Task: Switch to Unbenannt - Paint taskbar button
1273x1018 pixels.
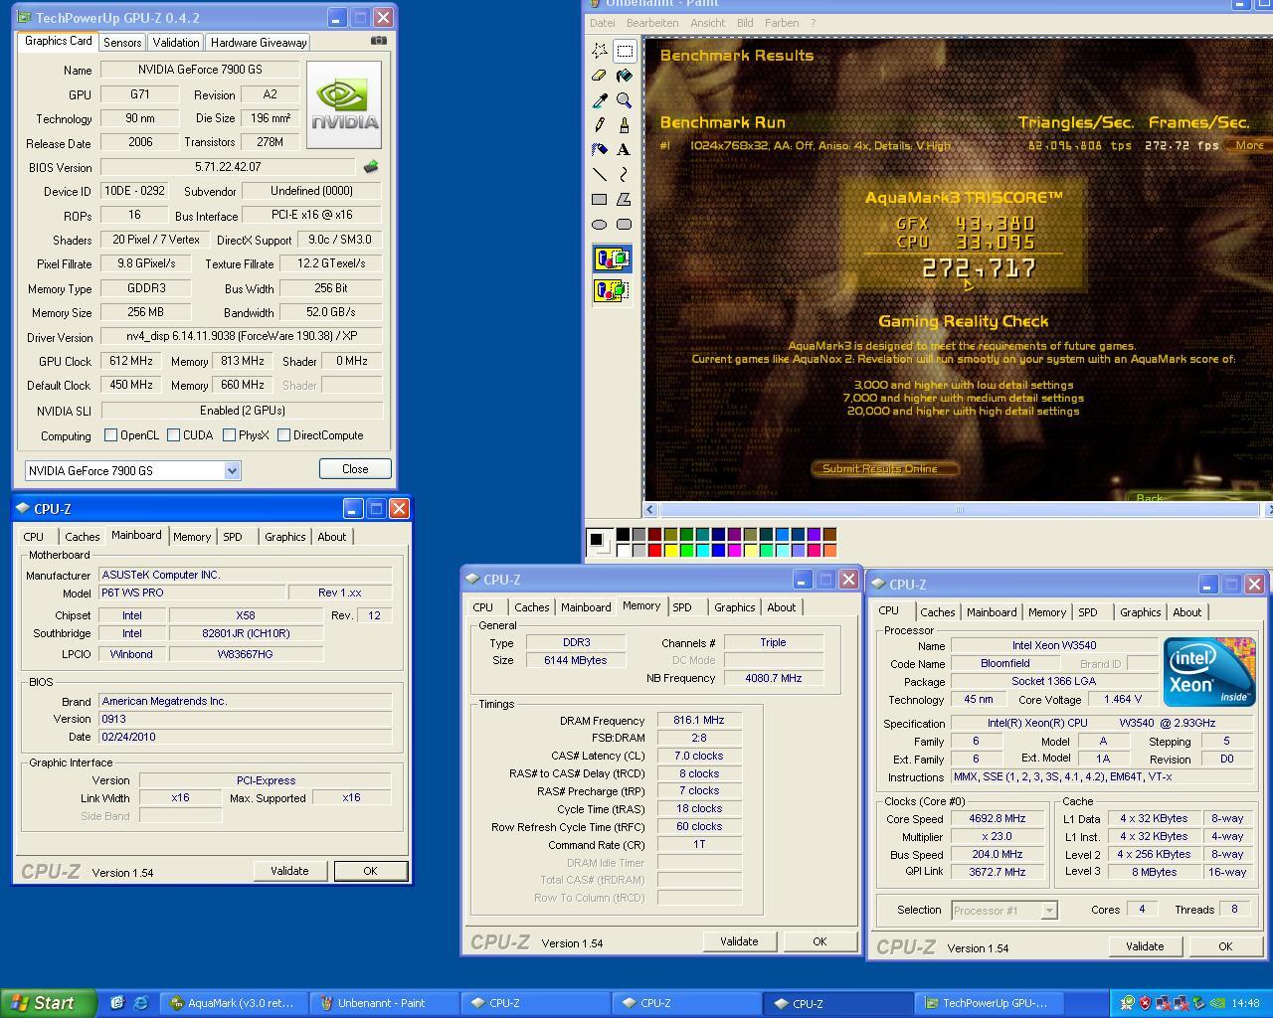Action: (382, 1003)
